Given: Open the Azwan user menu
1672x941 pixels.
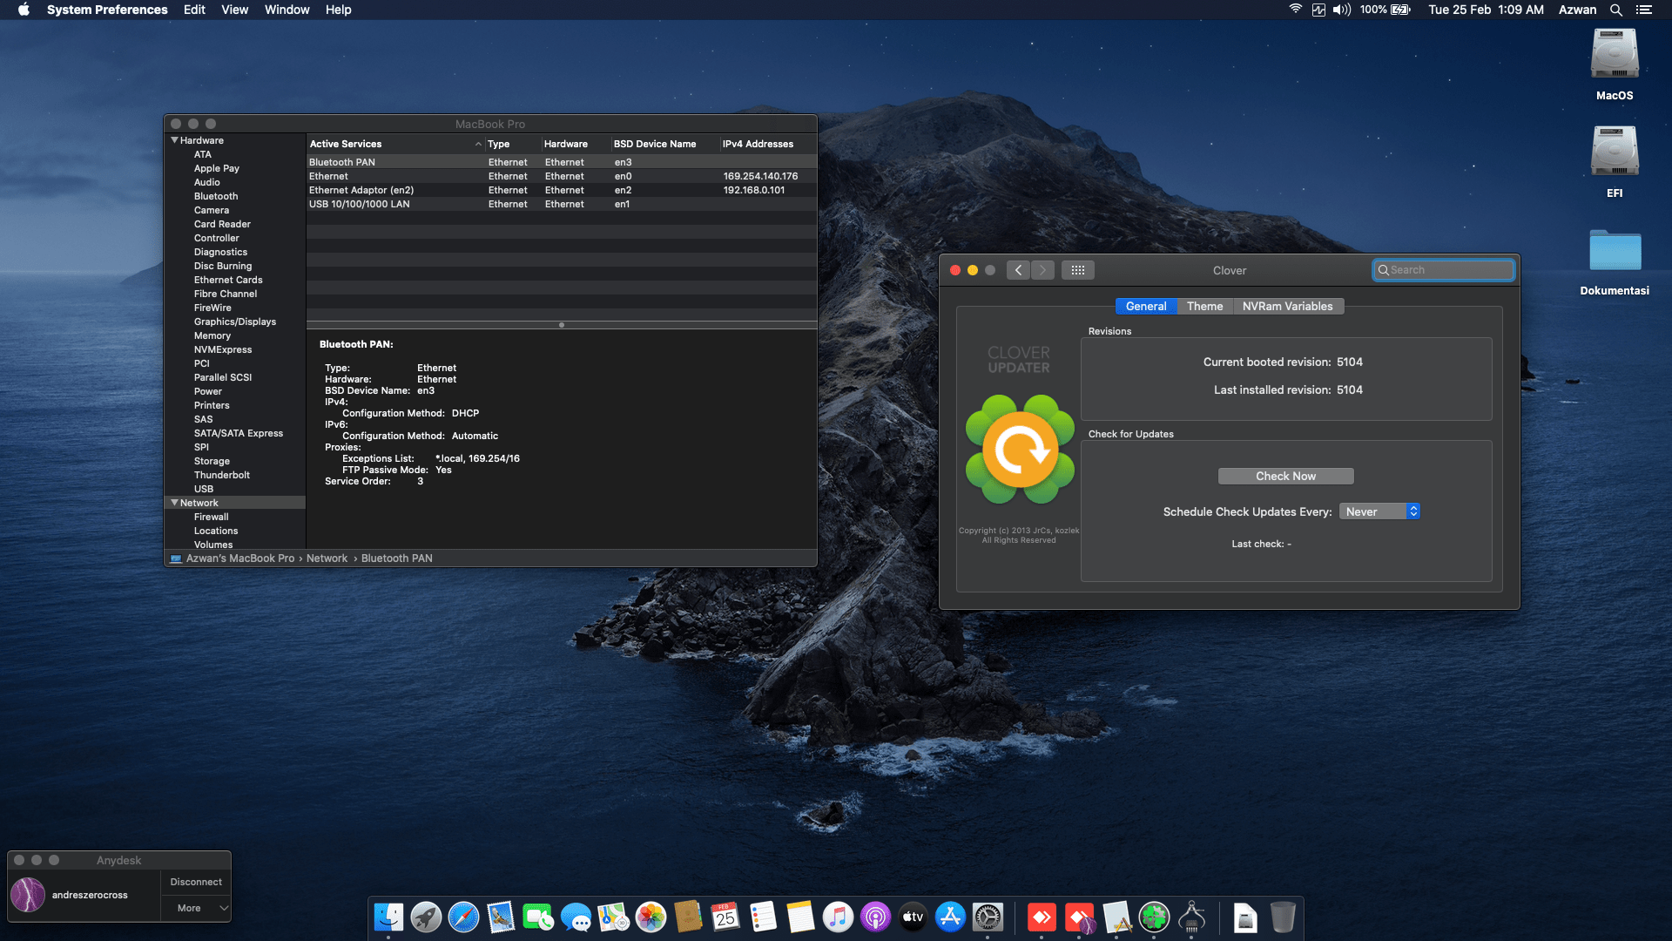Looking at the screenshot, I should click(1577, 10).
